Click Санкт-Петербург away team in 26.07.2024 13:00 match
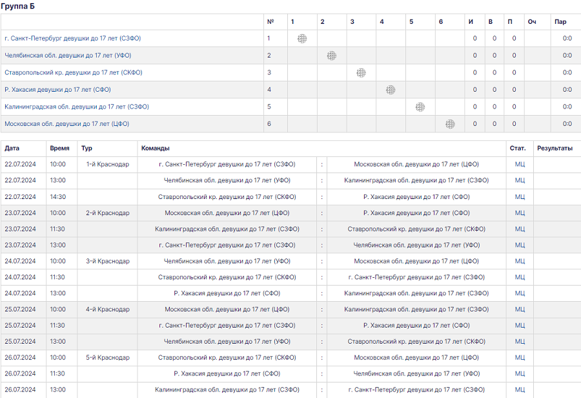 (x=416, y=390)
